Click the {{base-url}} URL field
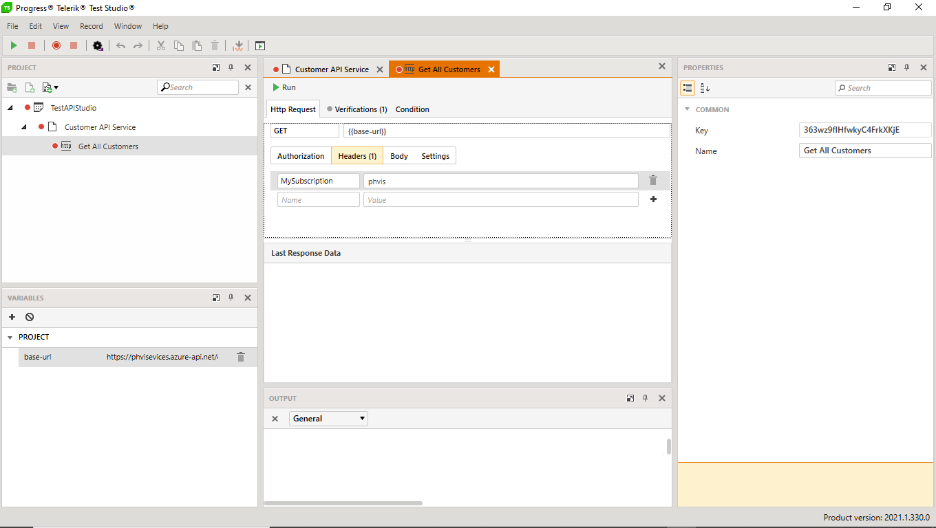 [507, 131]
